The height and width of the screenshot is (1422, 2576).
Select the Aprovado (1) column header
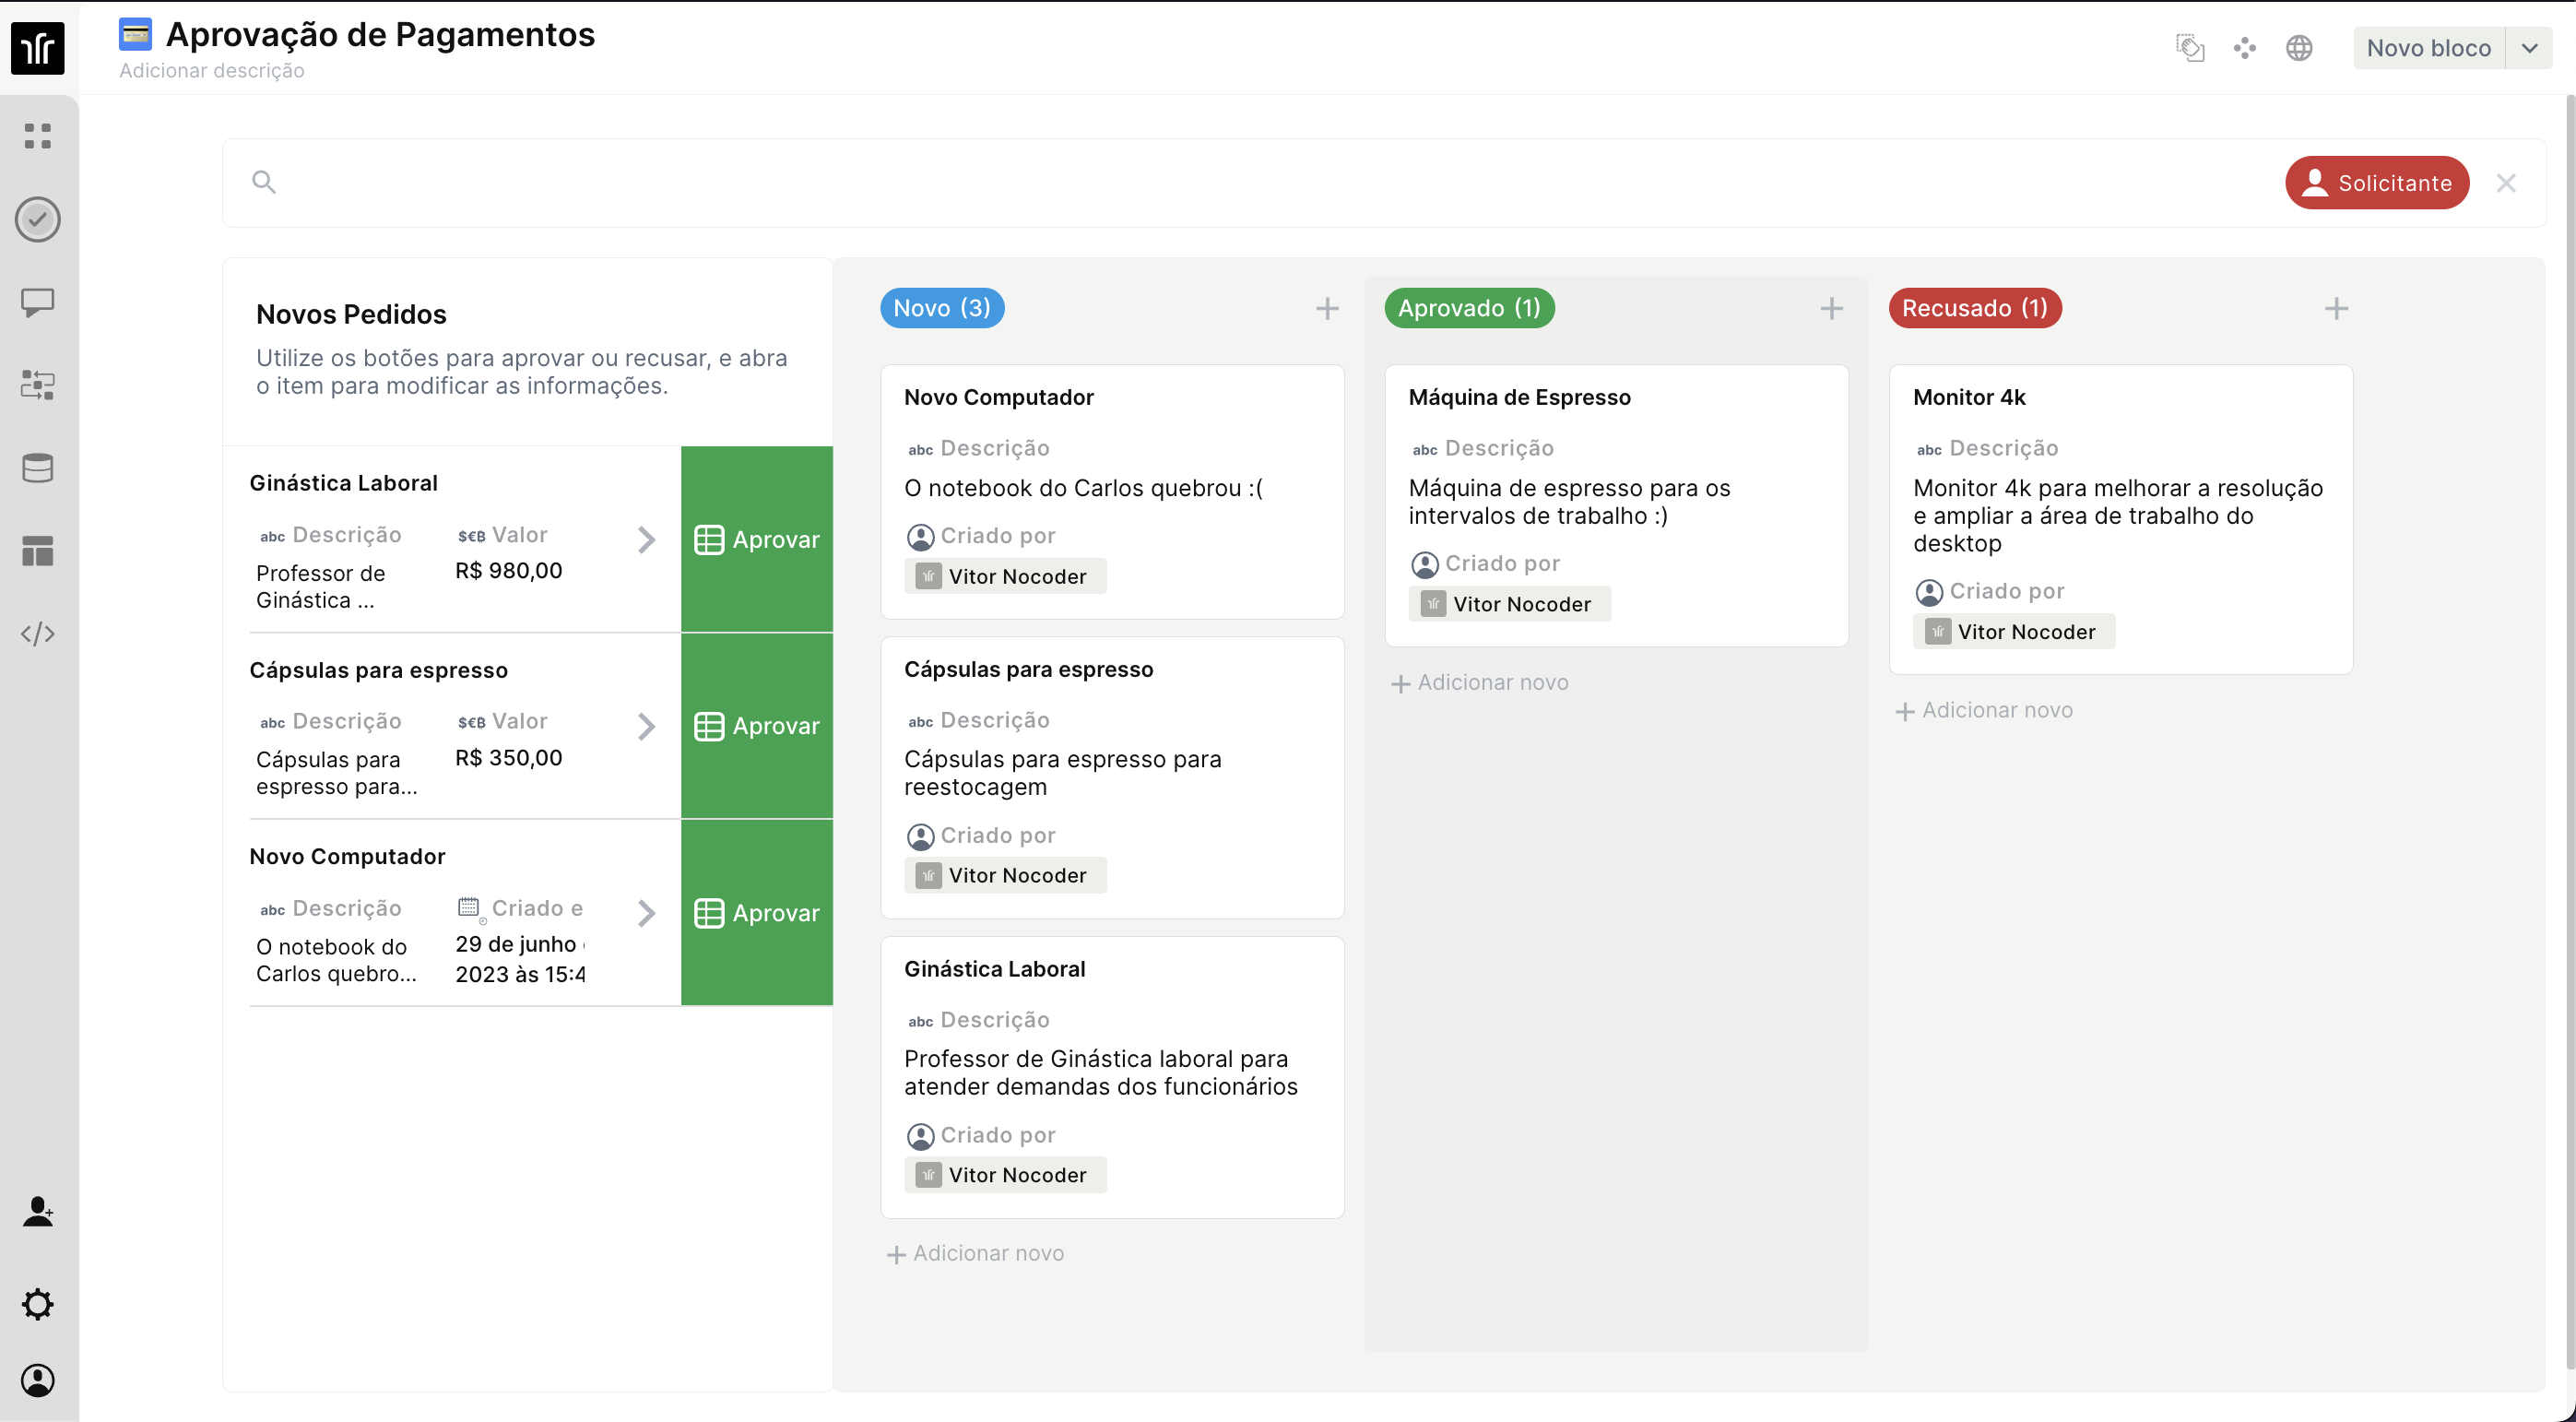point(1468,308)
